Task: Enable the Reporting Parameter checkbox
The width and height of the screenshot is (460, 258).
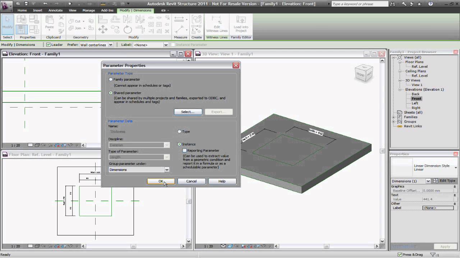Action: 185,150
